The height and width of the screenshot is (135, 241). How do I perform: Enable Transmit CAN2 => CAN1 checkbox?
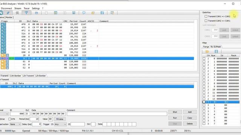pyautogui.click(x=206, y=21)
